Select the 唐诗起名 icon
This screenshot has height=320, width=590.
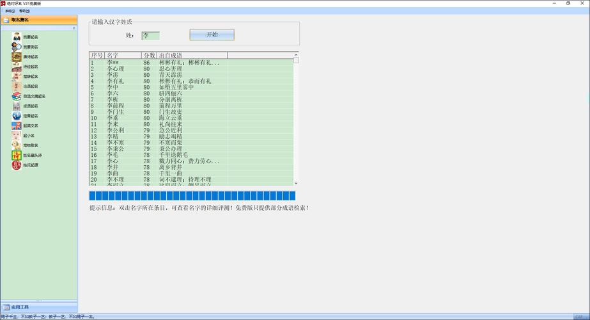[x=16, y=56]
